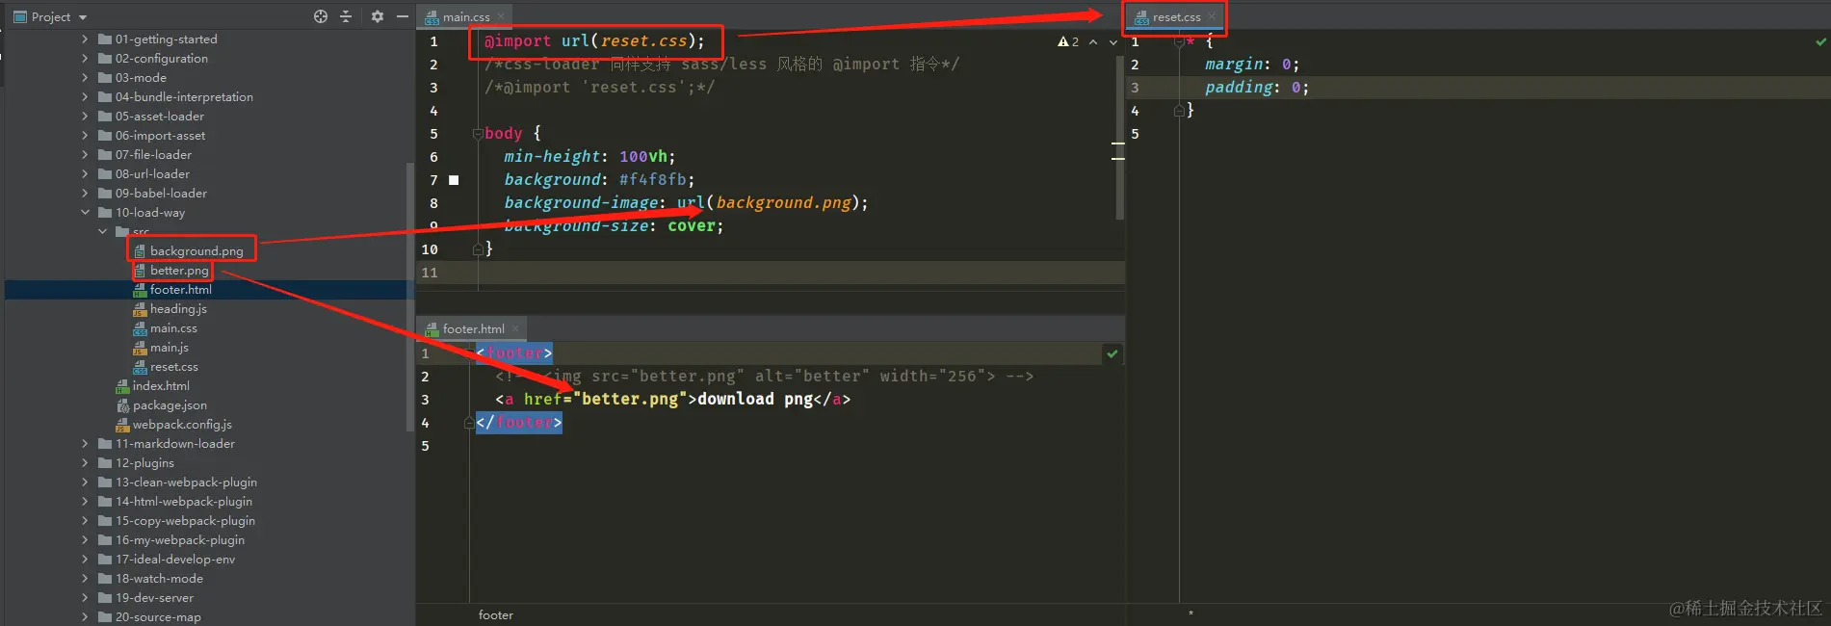Select main.css file in project tree
This screenshot has width=1831, height=626.
tap(173, 328)
